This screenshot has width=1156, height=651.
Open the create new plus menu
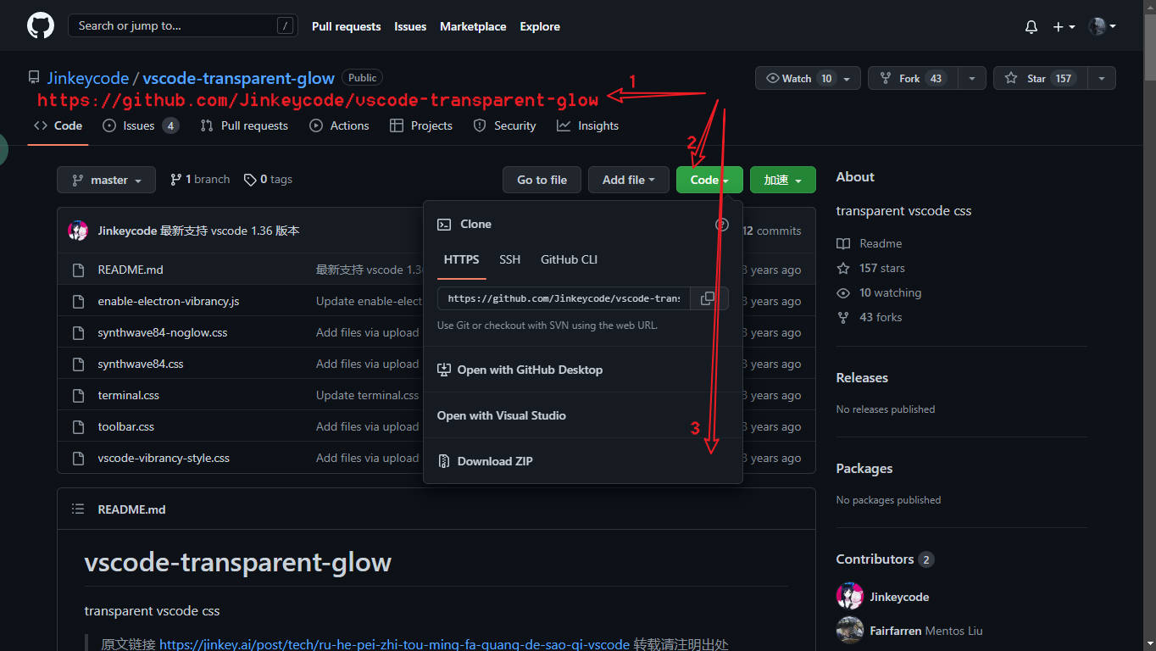click(x=1064, y=26)
